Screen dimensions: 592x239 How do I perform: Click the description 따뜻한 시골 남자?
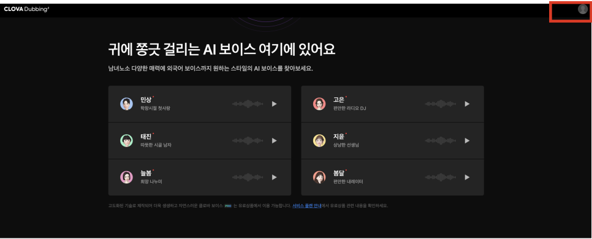point(156,145)
